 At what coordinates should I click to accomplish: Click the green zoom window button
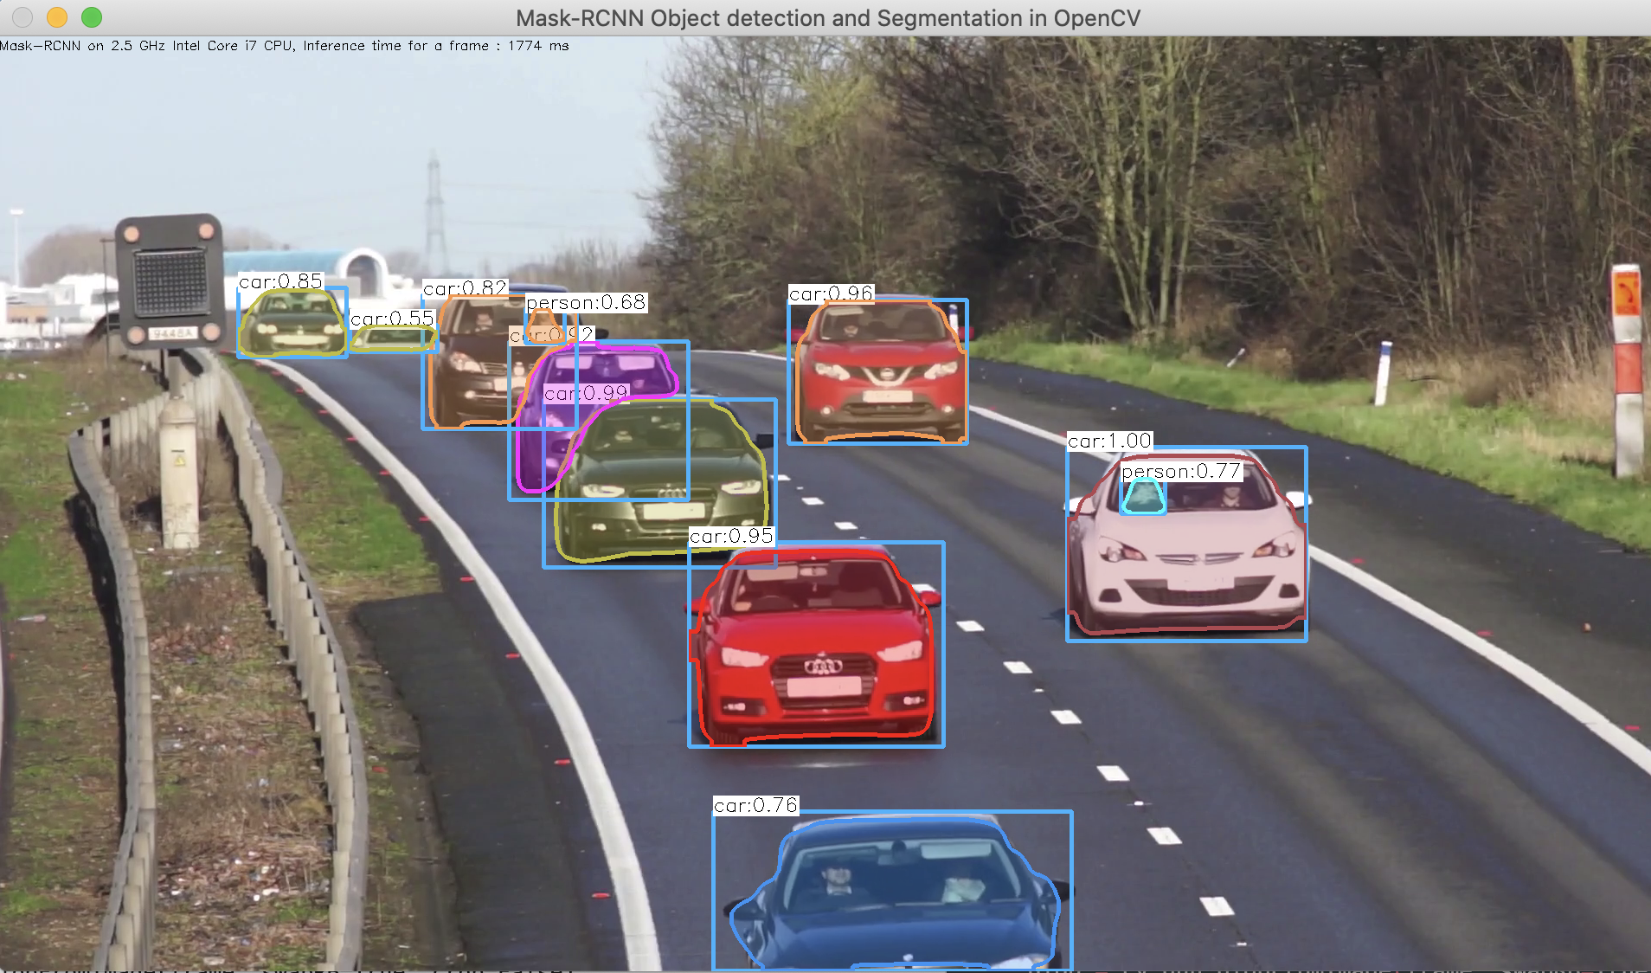tap(92, 17)
